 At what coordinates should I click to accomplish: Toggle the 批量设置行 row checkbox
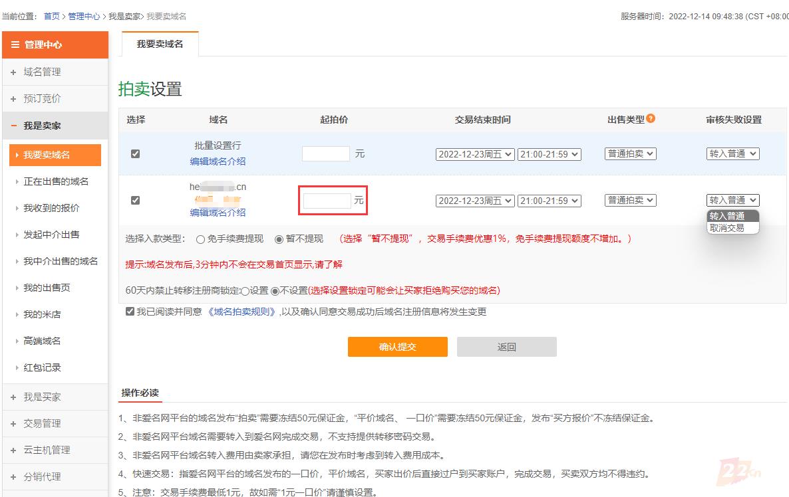coord(136,153)
